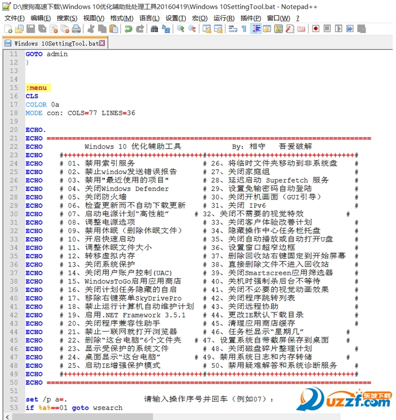Open the 编辑(E) menu
The width and height of the screenshot is (396, 420).
coord(41,18)
